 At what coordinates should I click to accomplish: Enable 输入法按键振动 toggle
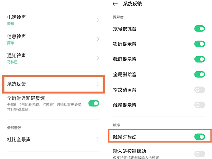(200, 154)
